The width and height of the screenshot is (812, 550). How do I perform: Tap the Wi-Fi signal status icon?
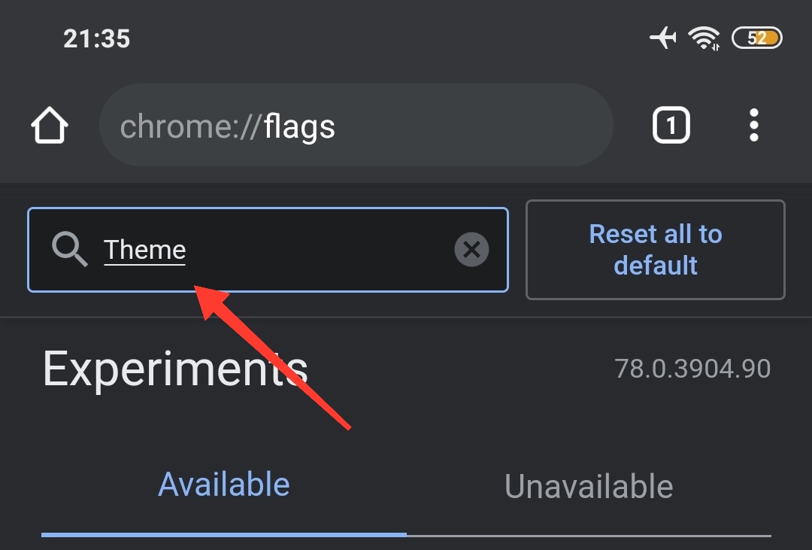[704, 38]
